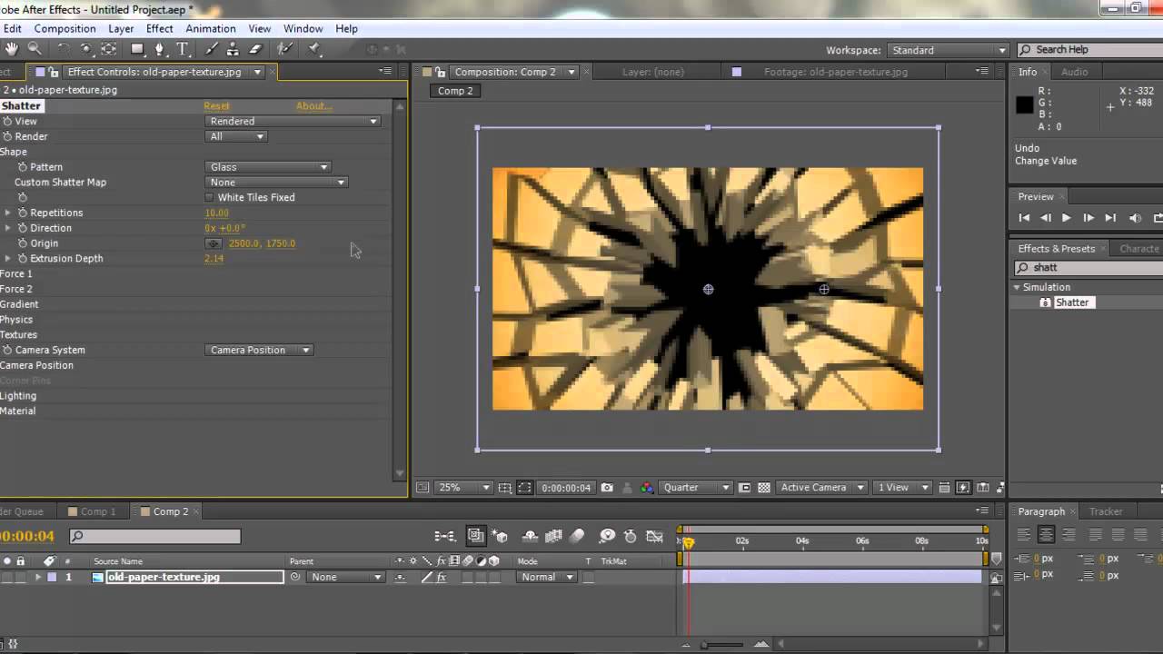Select the Pan Behind anchor tool
The height and width of the screenshot is (654, 1163).
pyautogui.click(x=109, y=49)
